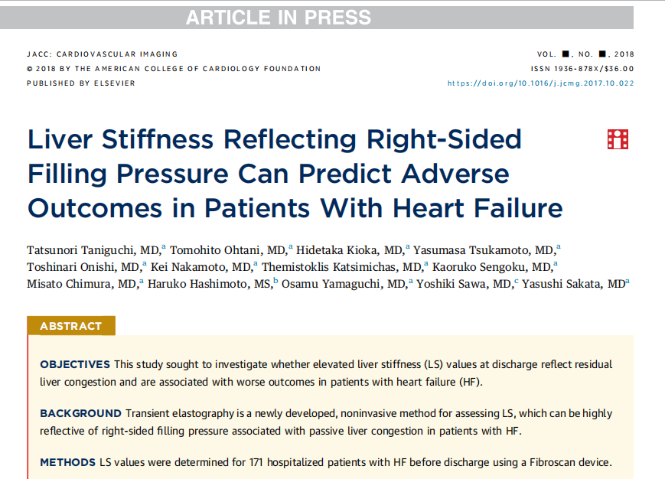Viewport: 665px width, 479px height.
Task: Click the affiliation superscript after Yoshiki Sawa
Action: coord(516,281)
